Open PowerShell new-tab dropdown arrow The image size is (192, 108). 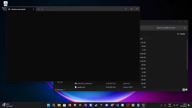(x=42, y=9)
